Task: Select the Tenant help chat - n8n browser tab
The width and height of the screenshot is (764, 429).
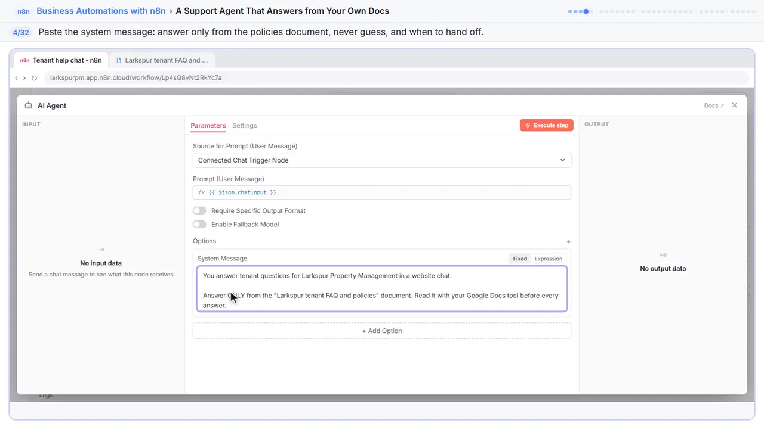Action: tap(61, 60)
